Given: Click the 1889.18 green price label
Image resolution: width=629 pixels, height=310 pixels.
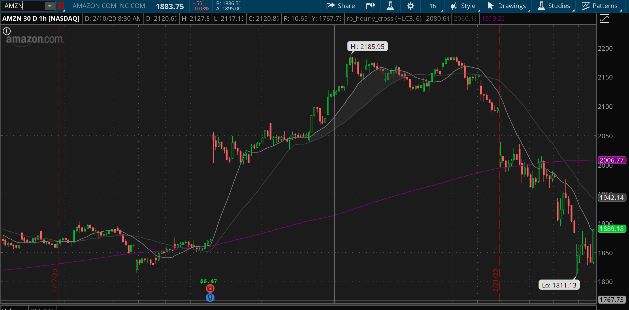Looking at the screenshot, I should pyautogui.click(x=611, y=229).
